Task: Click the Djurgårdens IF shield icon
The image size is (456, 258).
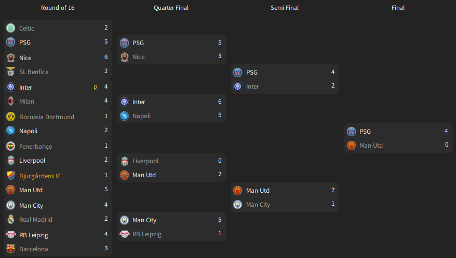Action: pyautogui.click(x=11, y=176)
